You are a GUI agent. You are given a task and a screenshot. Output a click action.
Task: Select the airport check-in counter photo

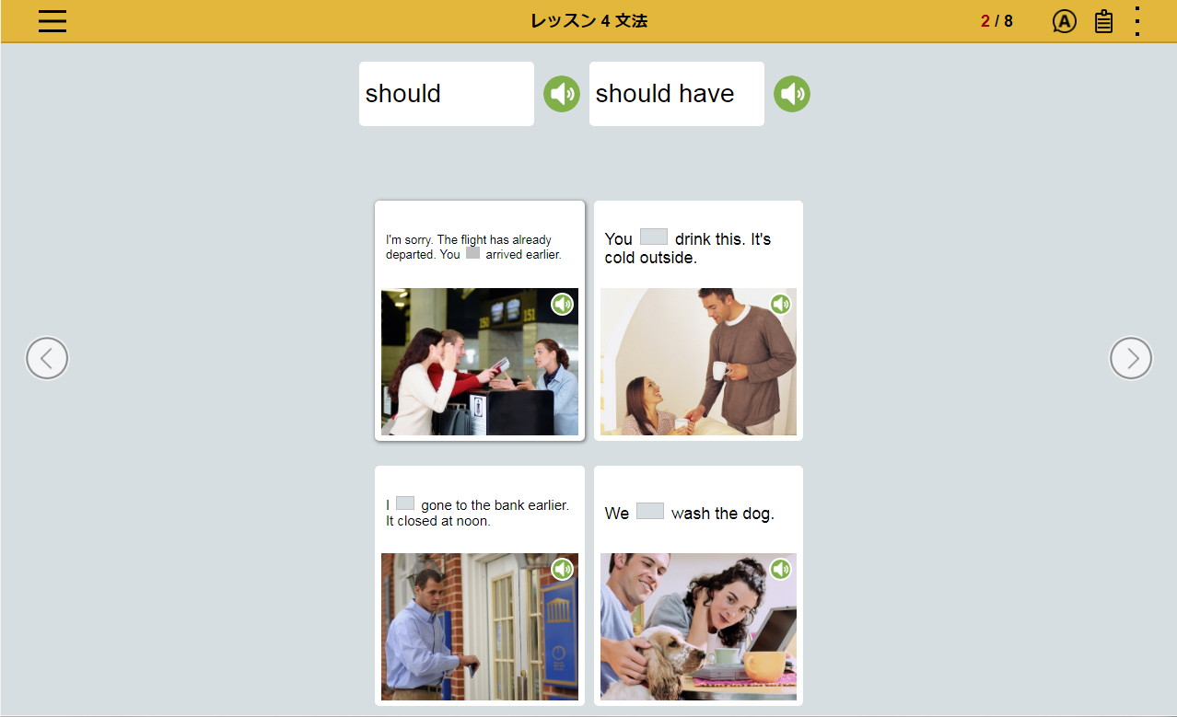[480, 362]
